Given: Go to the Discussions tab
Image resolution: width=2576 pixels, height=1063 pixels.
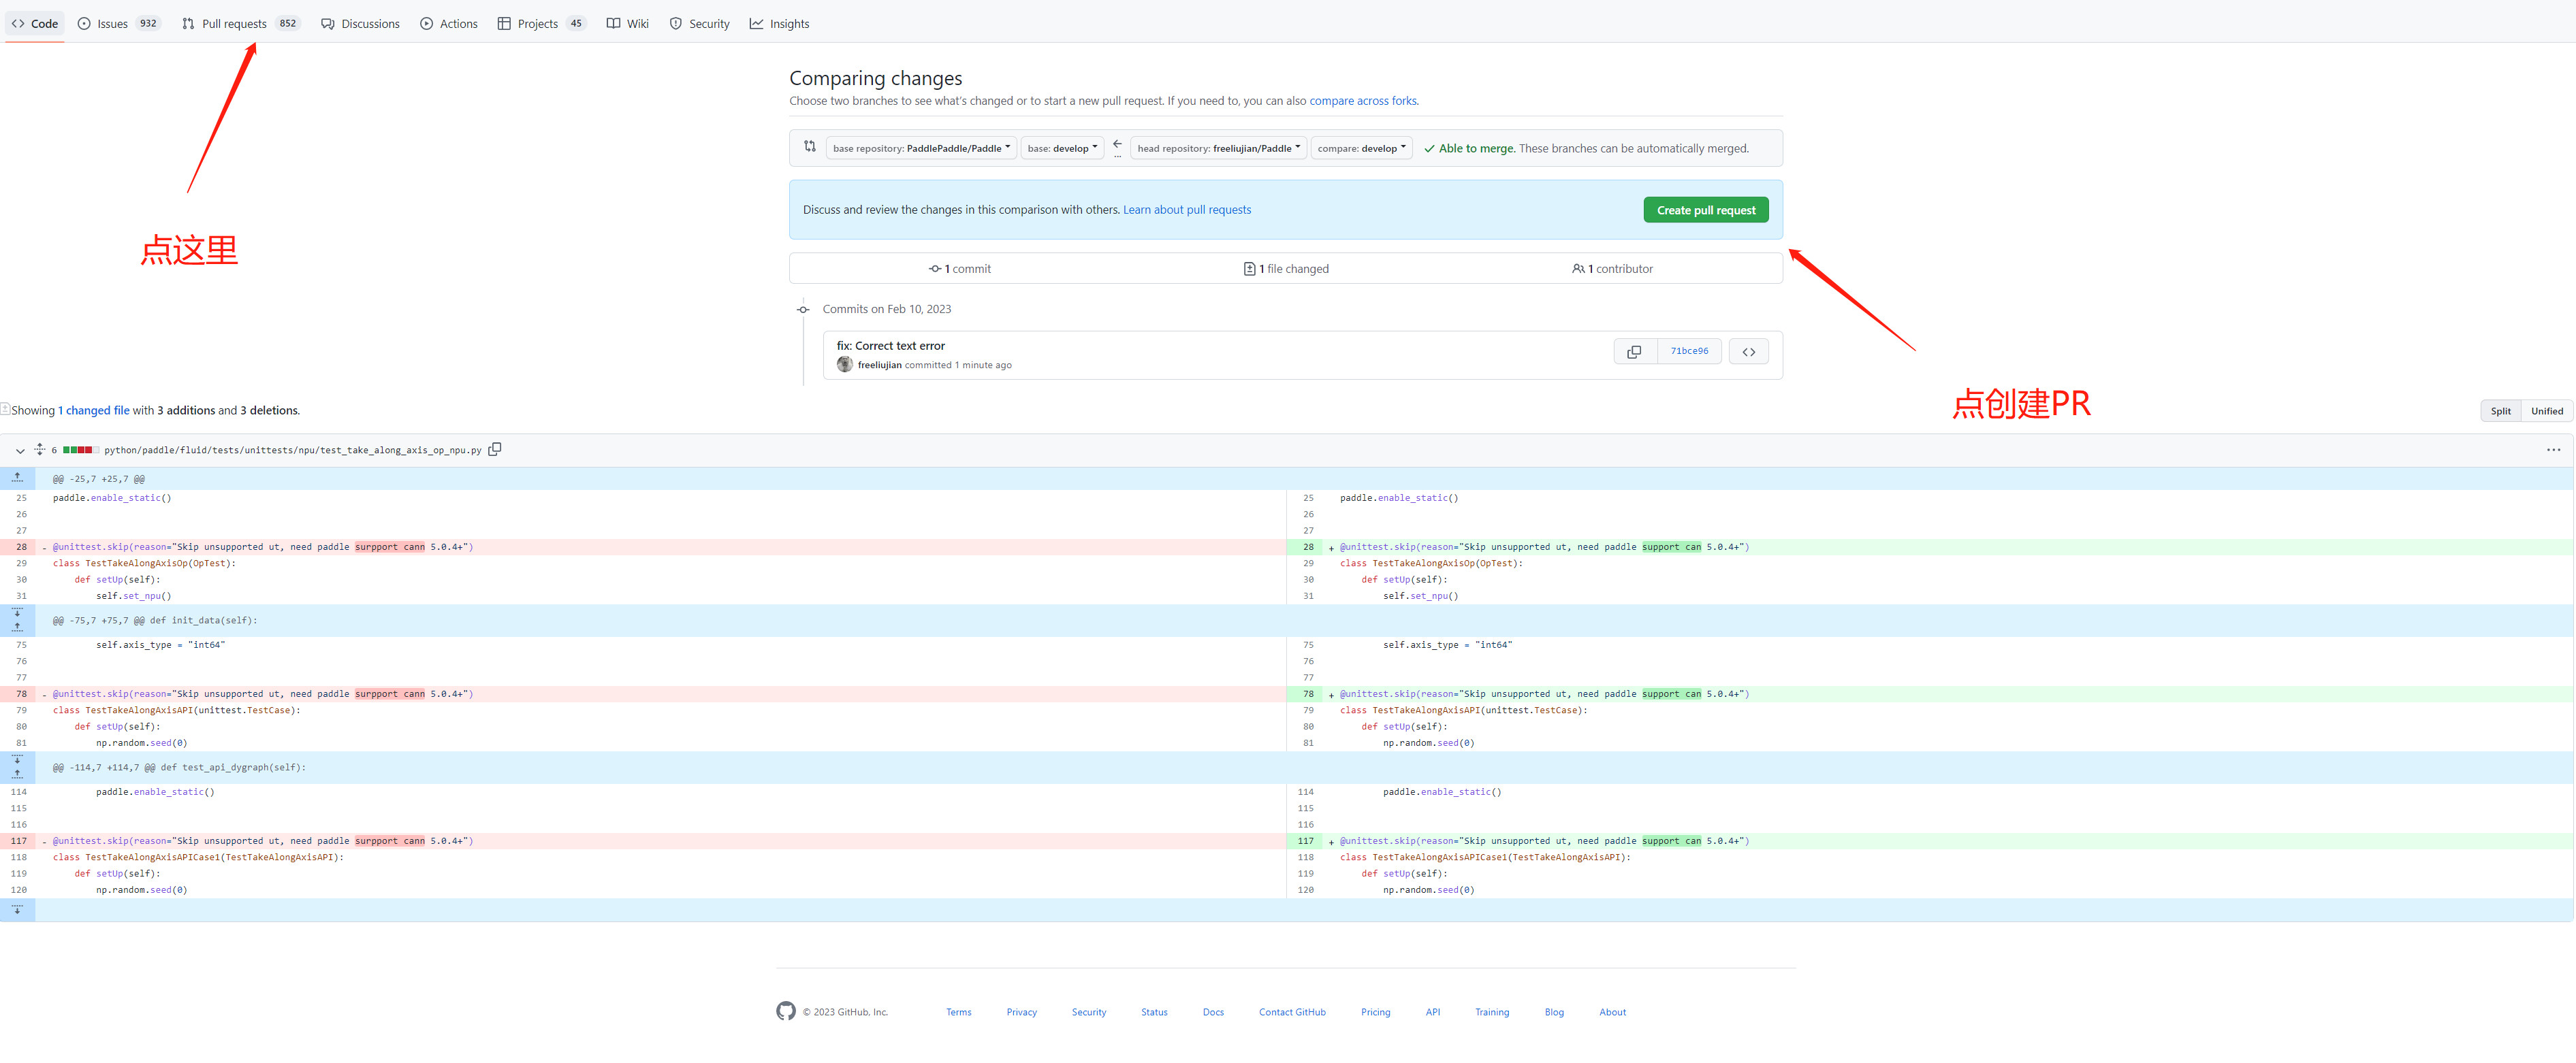Looking at the screenshot, I should pos(360,24).
